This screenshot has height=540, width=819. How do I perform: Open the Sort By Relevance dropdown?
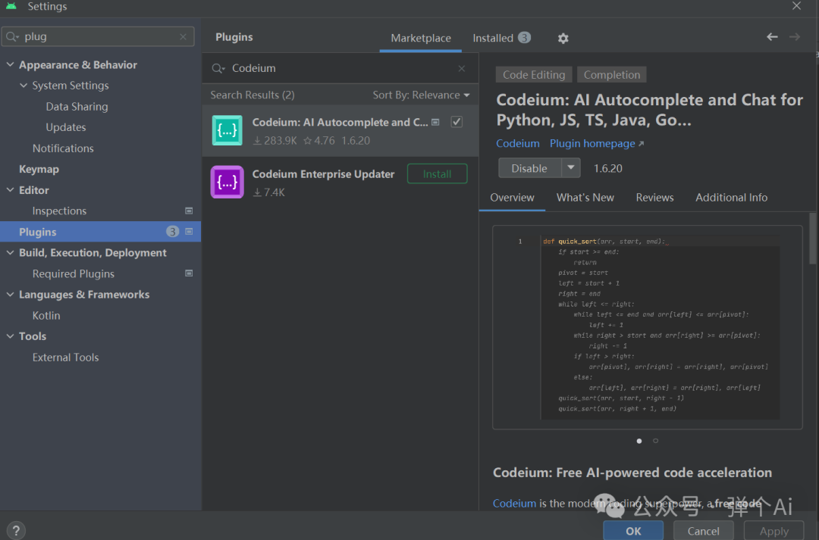point(422,94)
